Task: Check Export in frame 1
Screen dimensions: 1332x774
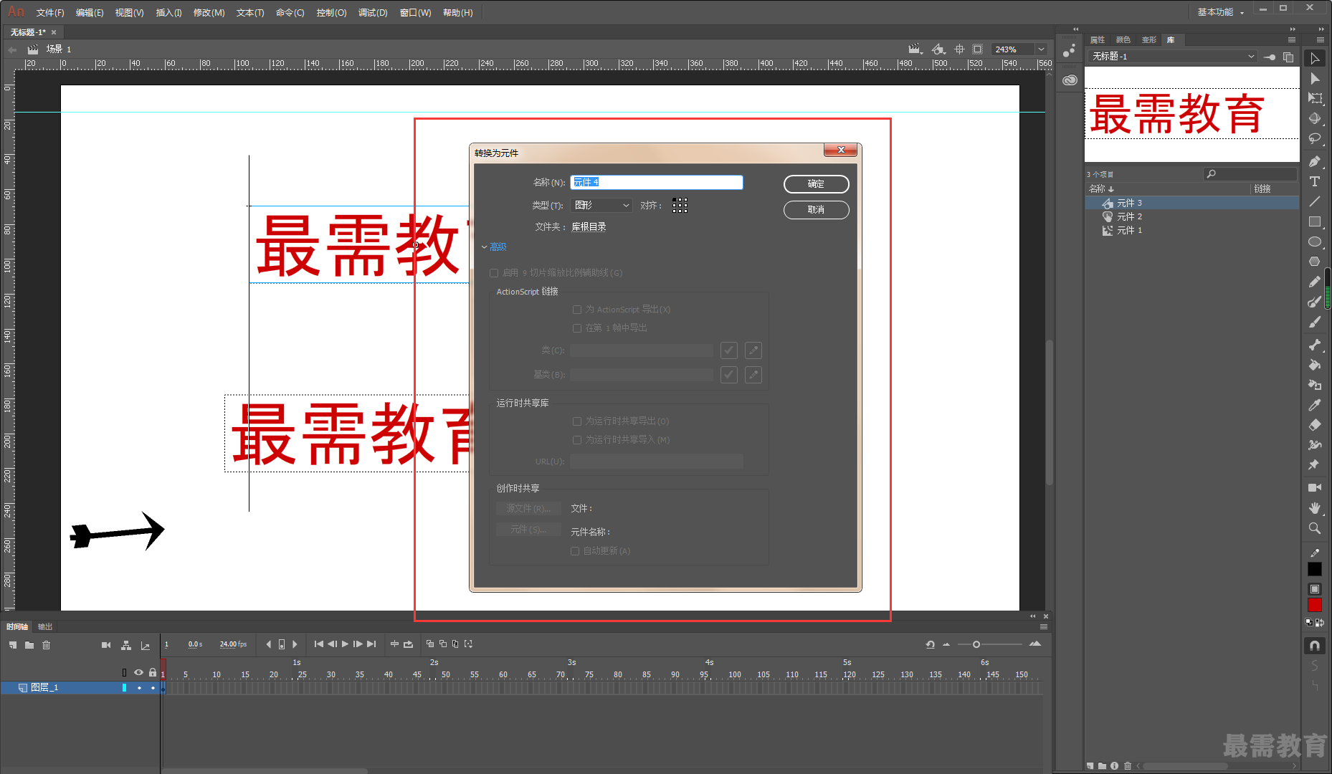Action: tap(577, 328)
